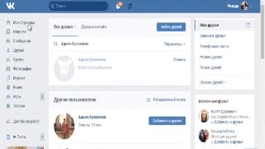Click the Games counter badge
The height and width of the screenshot is (149, 265).
click(42, 97)
